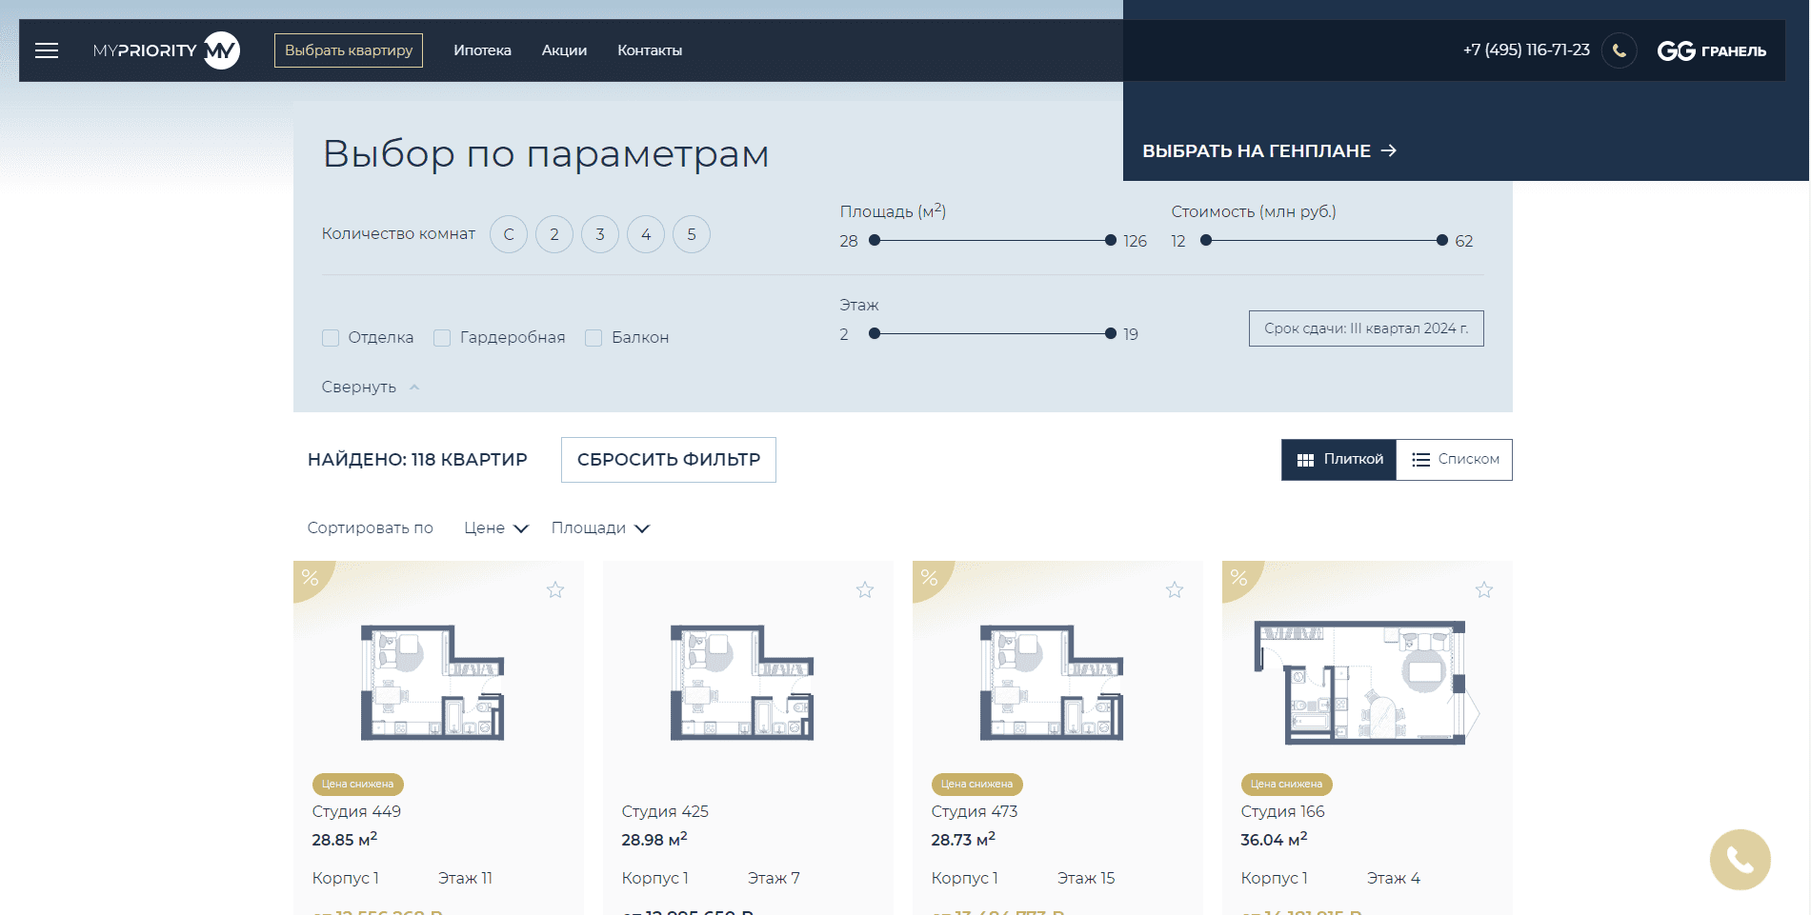Sort apartments by Цене
The width and height of the screenshot is (1811, 915).
click(x=495, y=528)
